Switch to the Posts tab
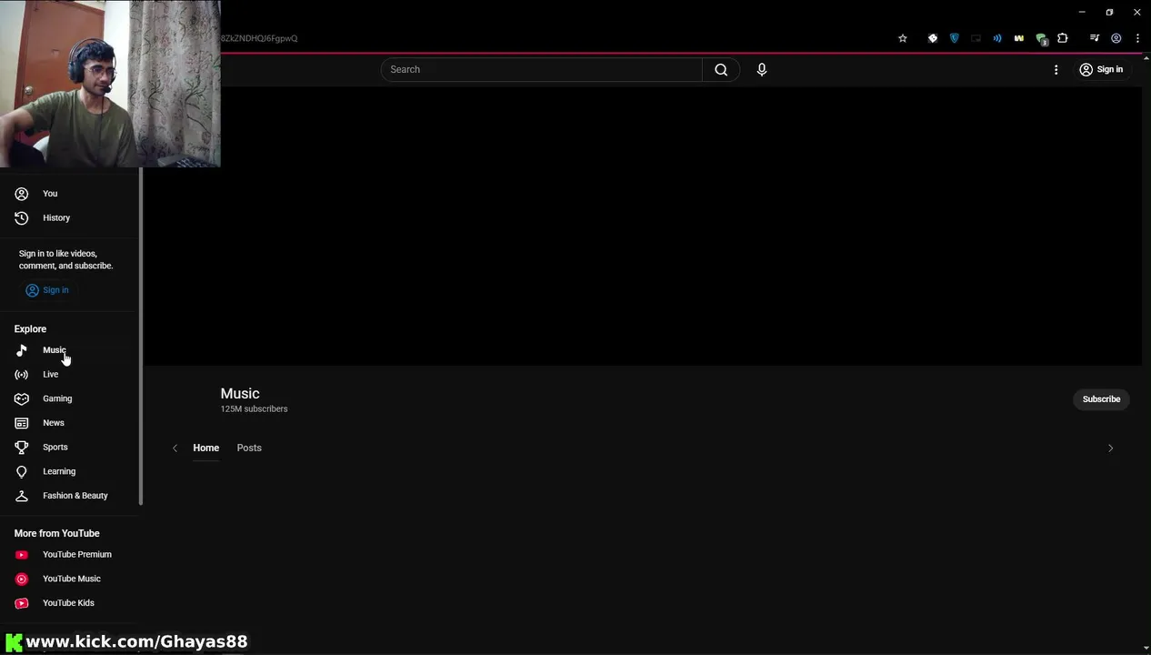Screen dimensions: 1151x655 click(x=249, y=448)
